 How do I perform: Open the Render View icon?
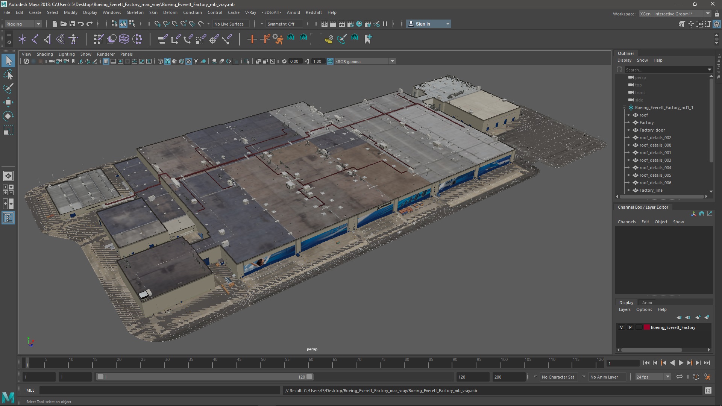(325, 24)
